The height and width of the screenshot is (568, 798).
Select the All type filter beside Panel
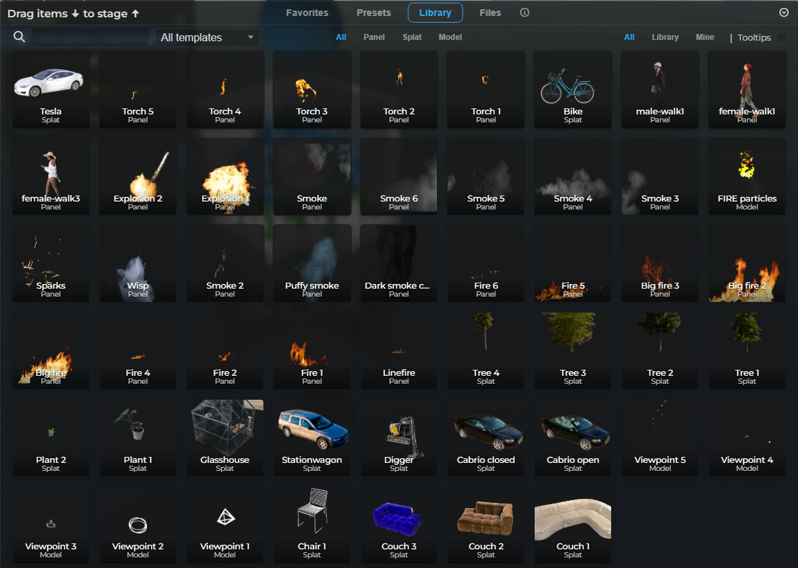point(341,37)
